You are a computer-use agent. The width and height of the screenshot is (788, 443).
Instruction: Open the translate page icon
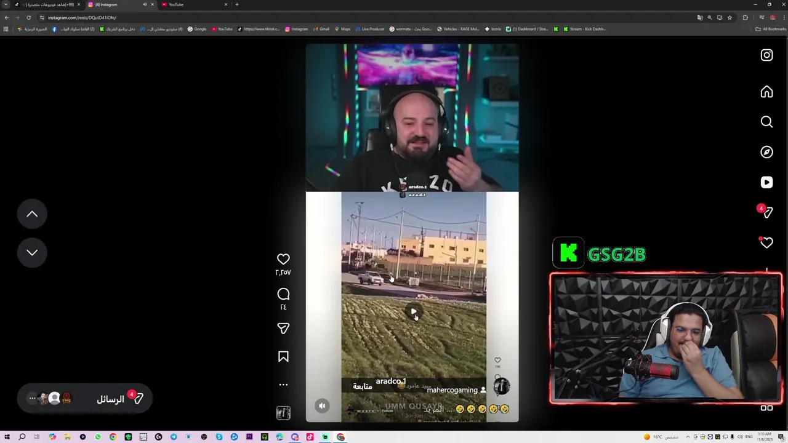click(699, 17)
